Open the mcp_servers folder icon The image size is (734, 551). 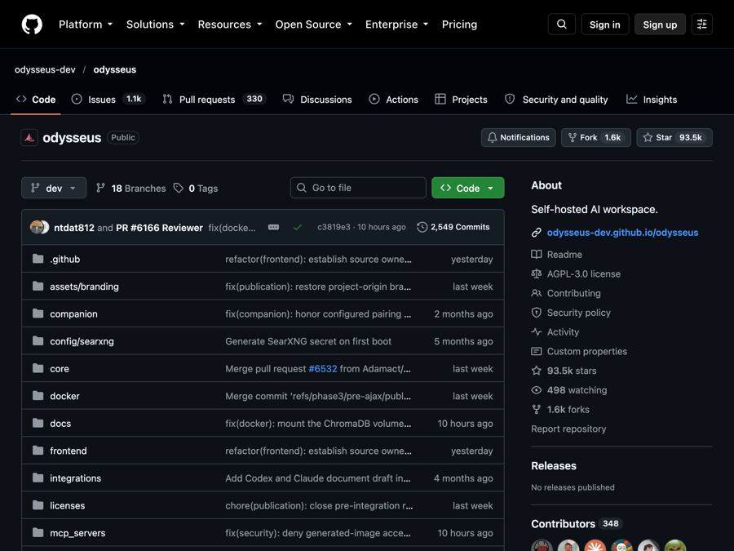coord(38,532)
